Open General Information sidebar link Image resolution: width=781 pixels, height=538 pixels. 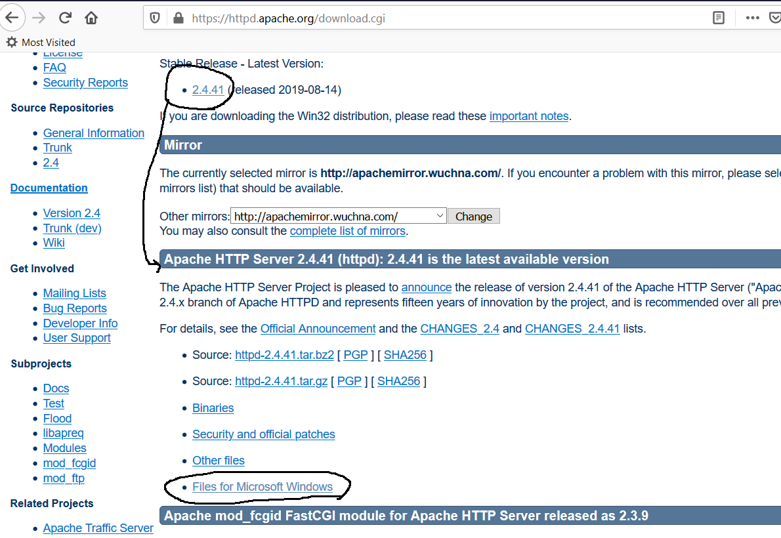(x=94, y=133)
